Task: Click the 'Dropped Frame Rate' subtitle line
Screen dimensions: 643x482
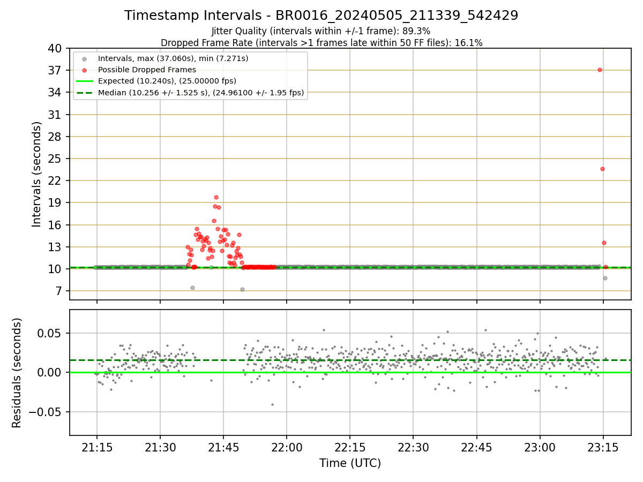Action: pos(322,43)
